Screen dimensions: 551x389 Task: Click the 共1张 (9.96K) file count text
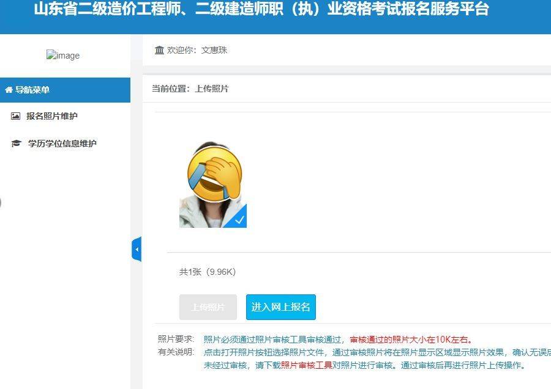click(207, 272)
